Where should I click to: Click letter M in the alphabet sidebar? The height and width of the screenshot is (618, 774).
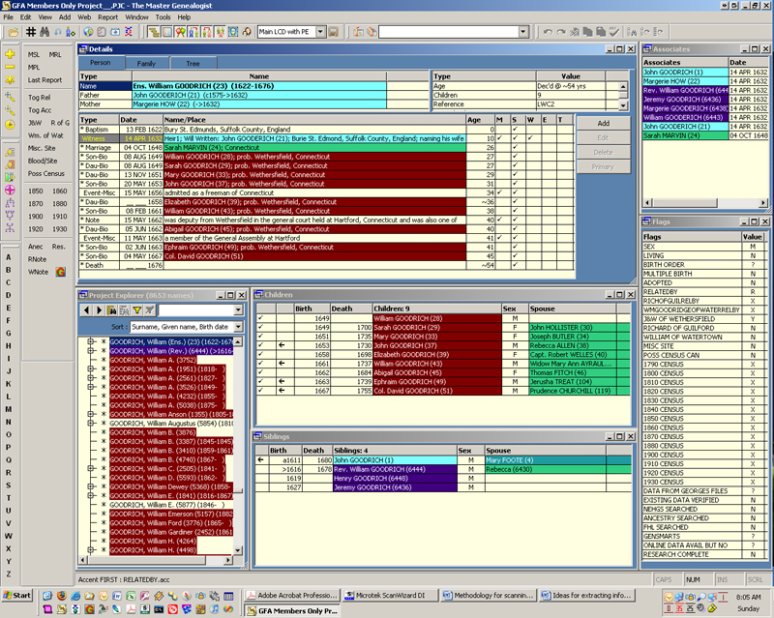[9, 409]
